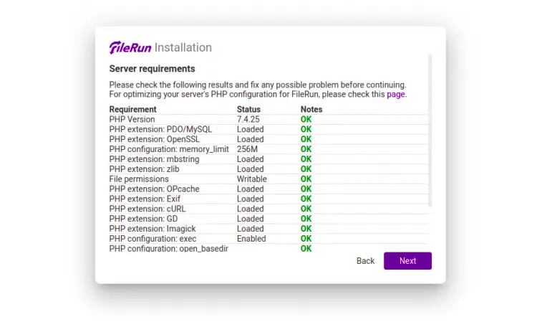Click the OK note for PHP Version
Image resolution: width=537 pixels, height=327 pixels.
[x=306, y=120]
